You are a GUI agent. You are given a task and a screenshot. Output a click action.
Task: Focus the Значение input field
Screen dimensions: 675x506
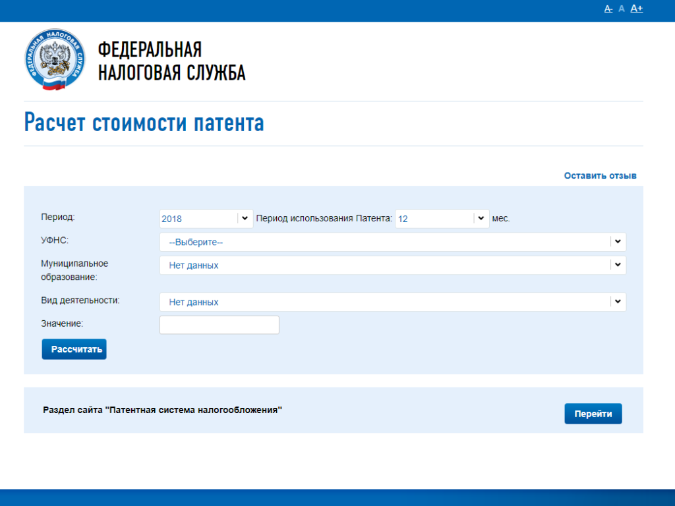pyautogui.click(x=220, y=325)
